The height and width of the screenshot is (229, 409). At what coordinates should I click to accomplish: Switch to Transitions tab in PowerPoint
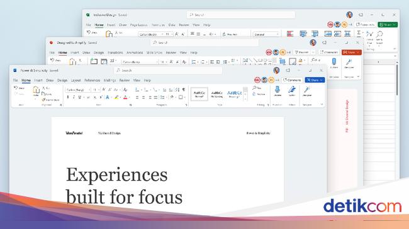(115, 53)
